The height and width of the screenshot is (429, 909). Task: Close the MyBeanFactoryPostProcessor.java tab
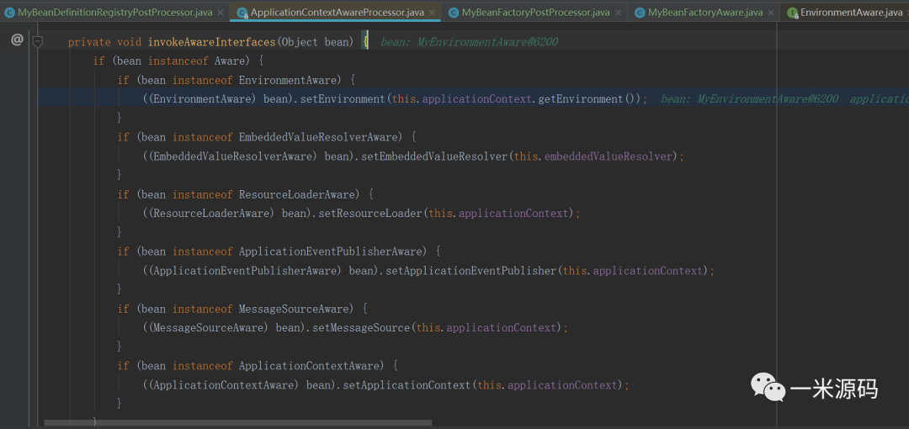click(618, 13)
